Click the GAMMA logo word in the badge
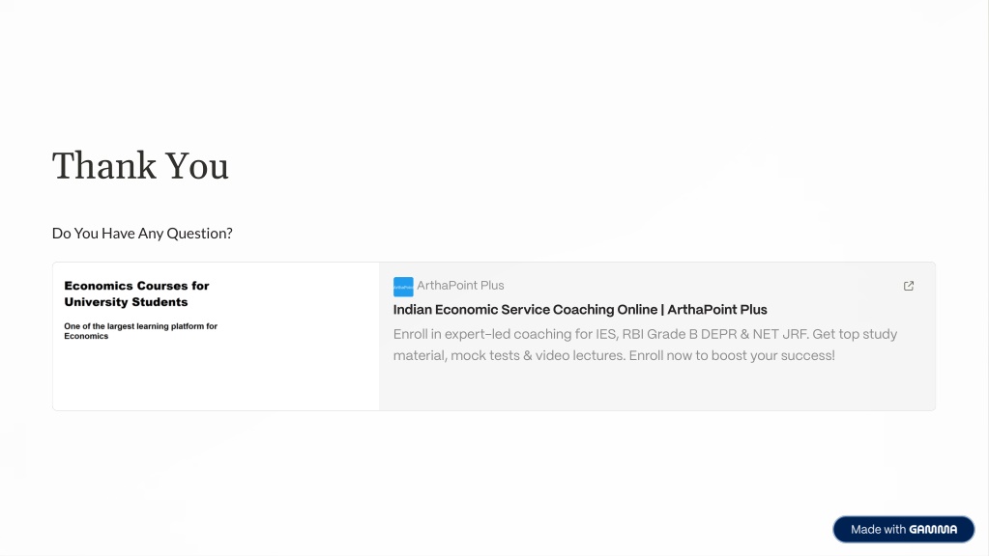 [933, 530]
